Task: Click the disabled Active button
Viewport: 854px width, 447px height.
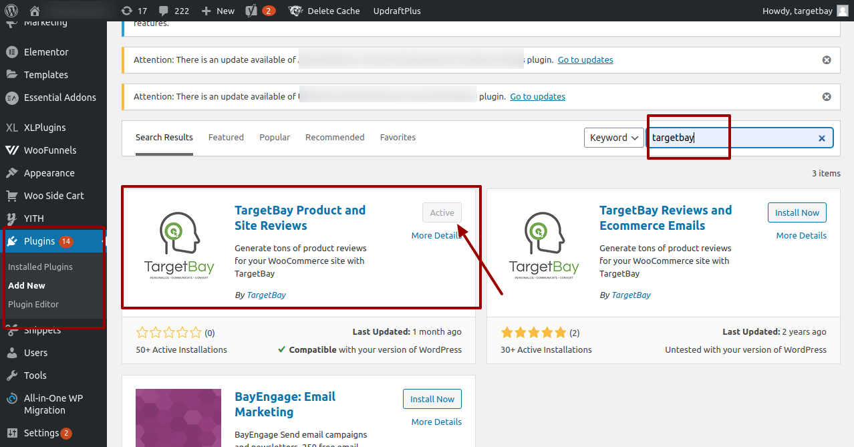Action: click(442, 213)
